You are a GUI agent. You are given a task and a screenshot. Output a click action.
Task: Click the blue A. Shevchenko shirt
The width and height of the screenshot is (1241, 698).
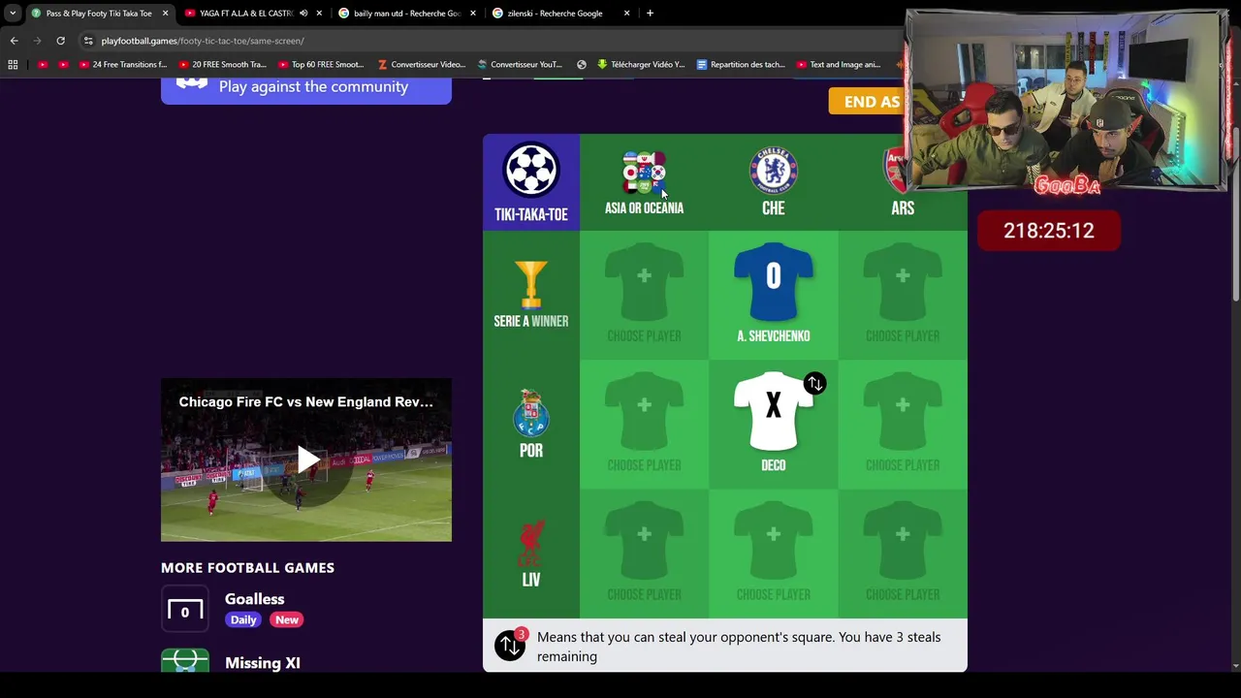click(x=773, y=282)
